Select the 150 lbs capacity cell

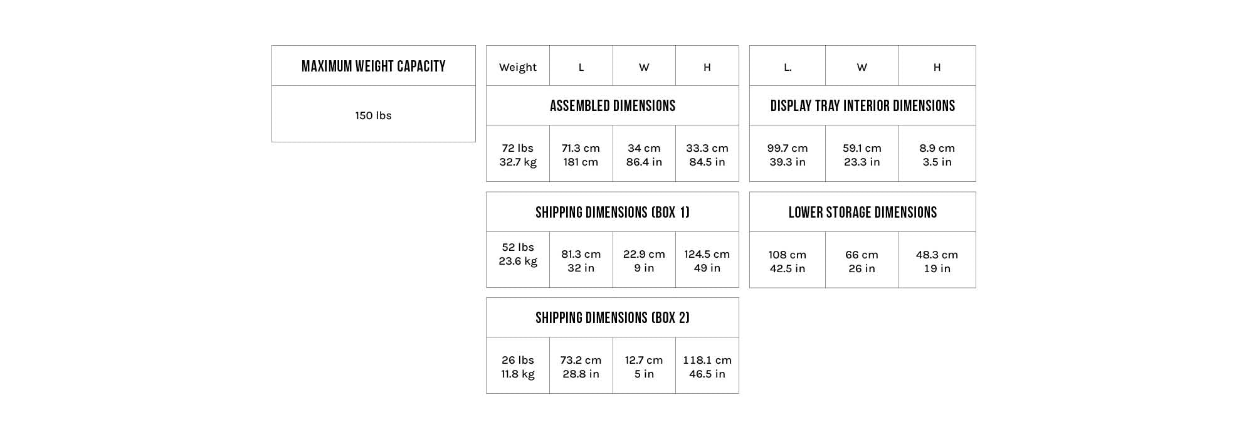click(373, 115)
